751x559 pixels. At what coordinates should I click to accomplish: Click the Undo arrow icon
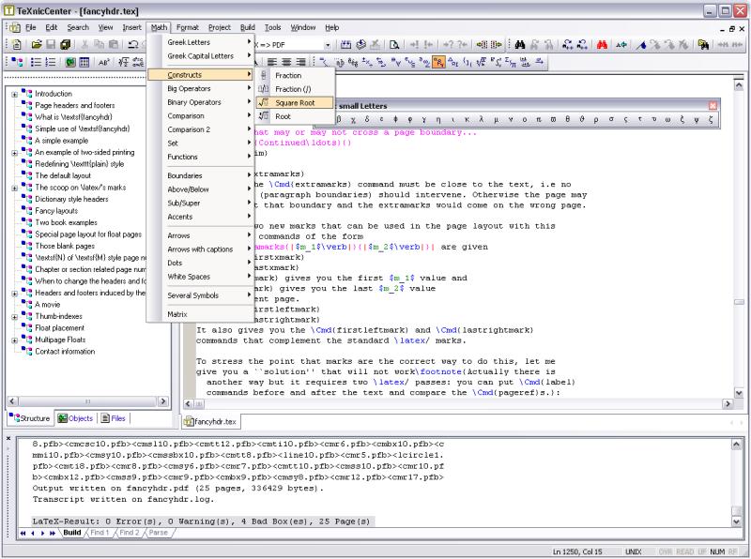[132, 44]
